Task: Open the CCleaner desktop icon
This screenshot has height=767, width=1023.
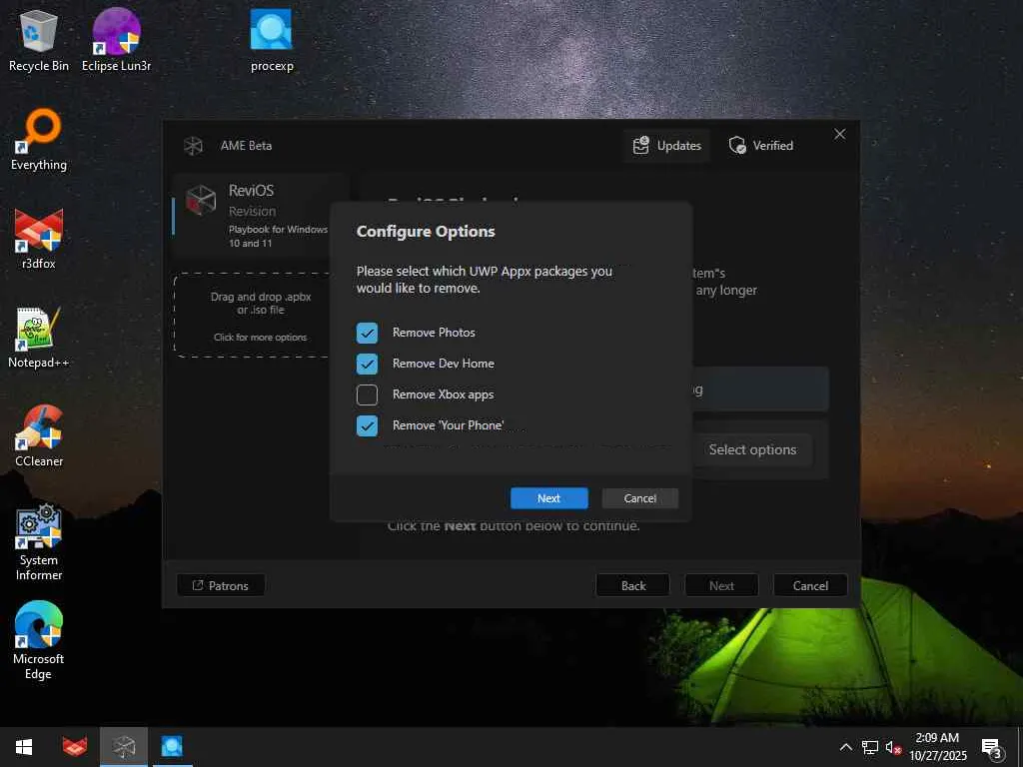Action: tap(39, 436)
